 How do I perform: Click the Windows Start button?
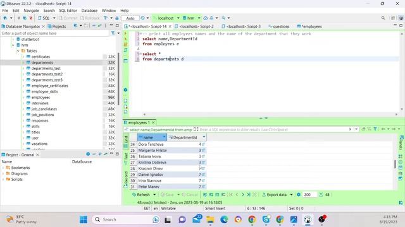tap(84, 219)
